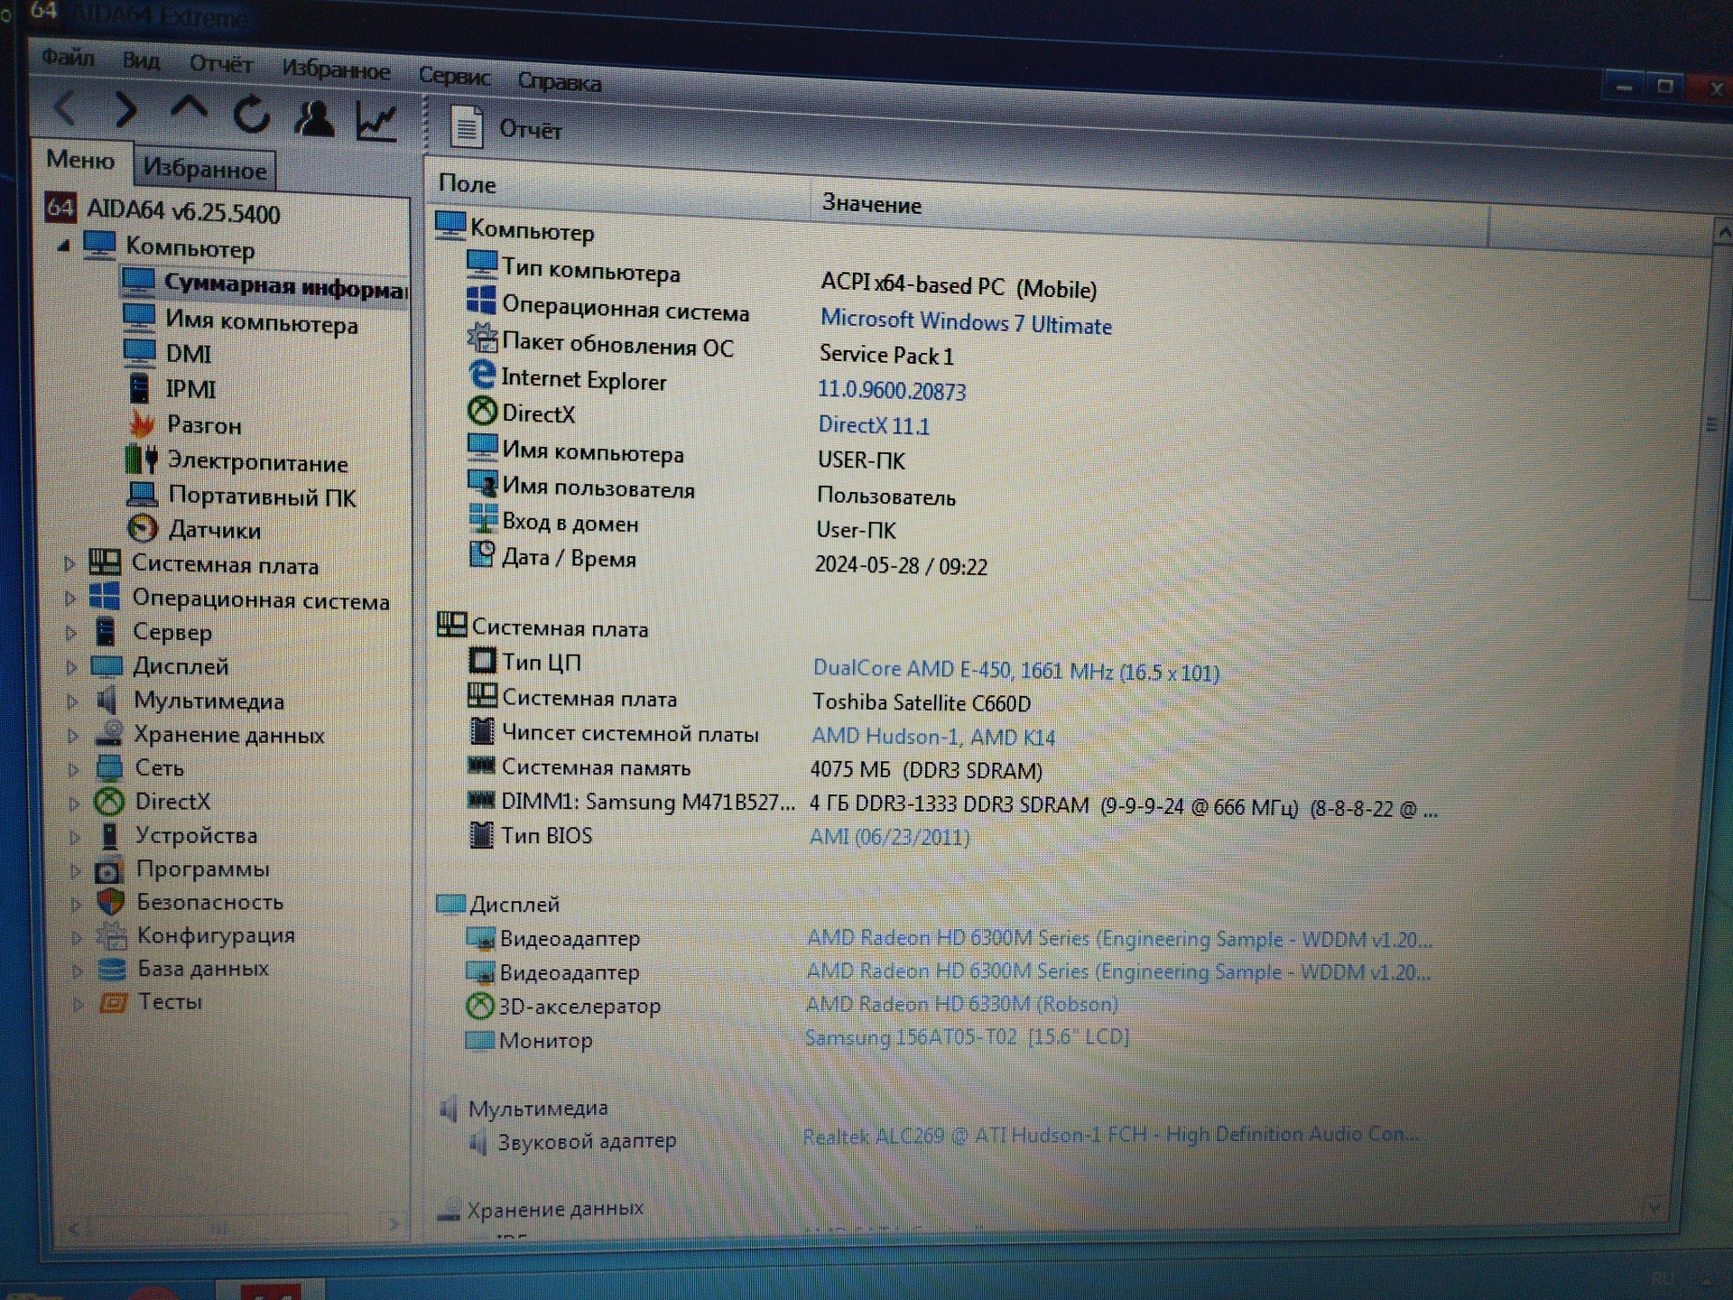1733x1300 pixels.
Task: Open the Отчёт menu in menu bar
Action: tap(221, 64)
